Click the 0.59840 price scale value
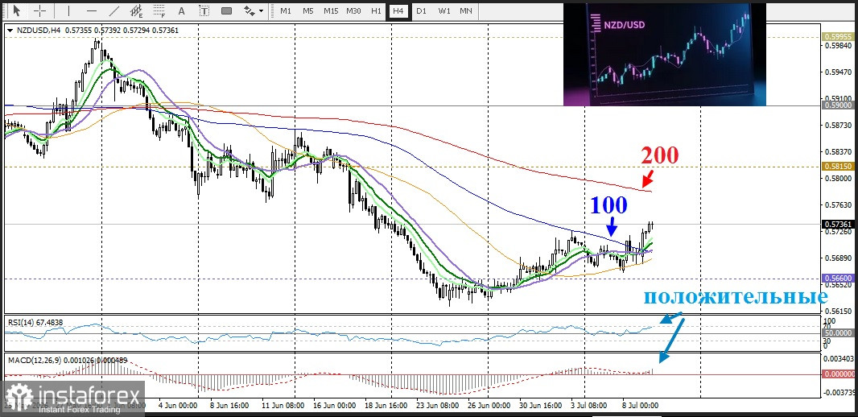Viewport: 858px width, 417px height. tap(837, 45)
